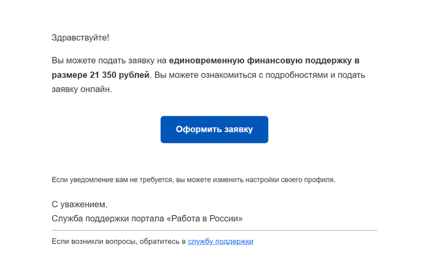
Task: Click the blue «Оформить заявку» button
Action: [x=214, y=130]
